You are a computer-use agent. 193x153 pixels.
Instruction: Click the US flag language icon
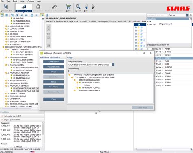pos(32,152)
